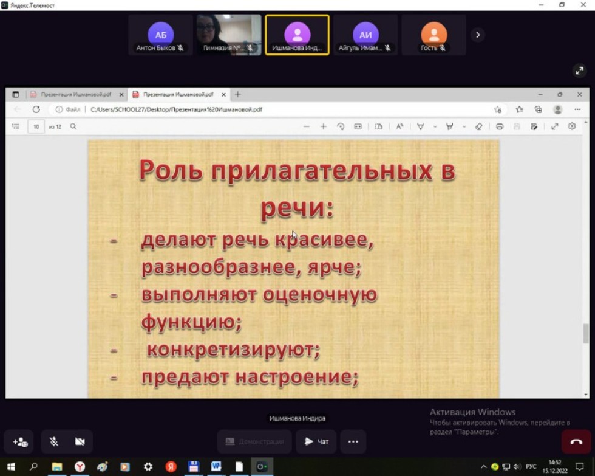Open the invite participants panel
The image size is (595, 476).
tap(19, 442)
